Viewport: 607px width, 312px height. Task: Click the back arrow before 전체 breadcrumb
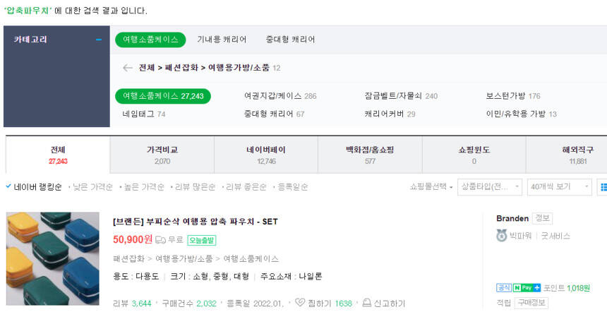(127, 68)
